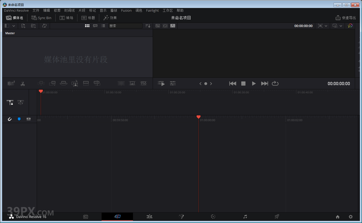Switch media pool to filmstrip view
The image size is (362, 223).
click(95, 26)
